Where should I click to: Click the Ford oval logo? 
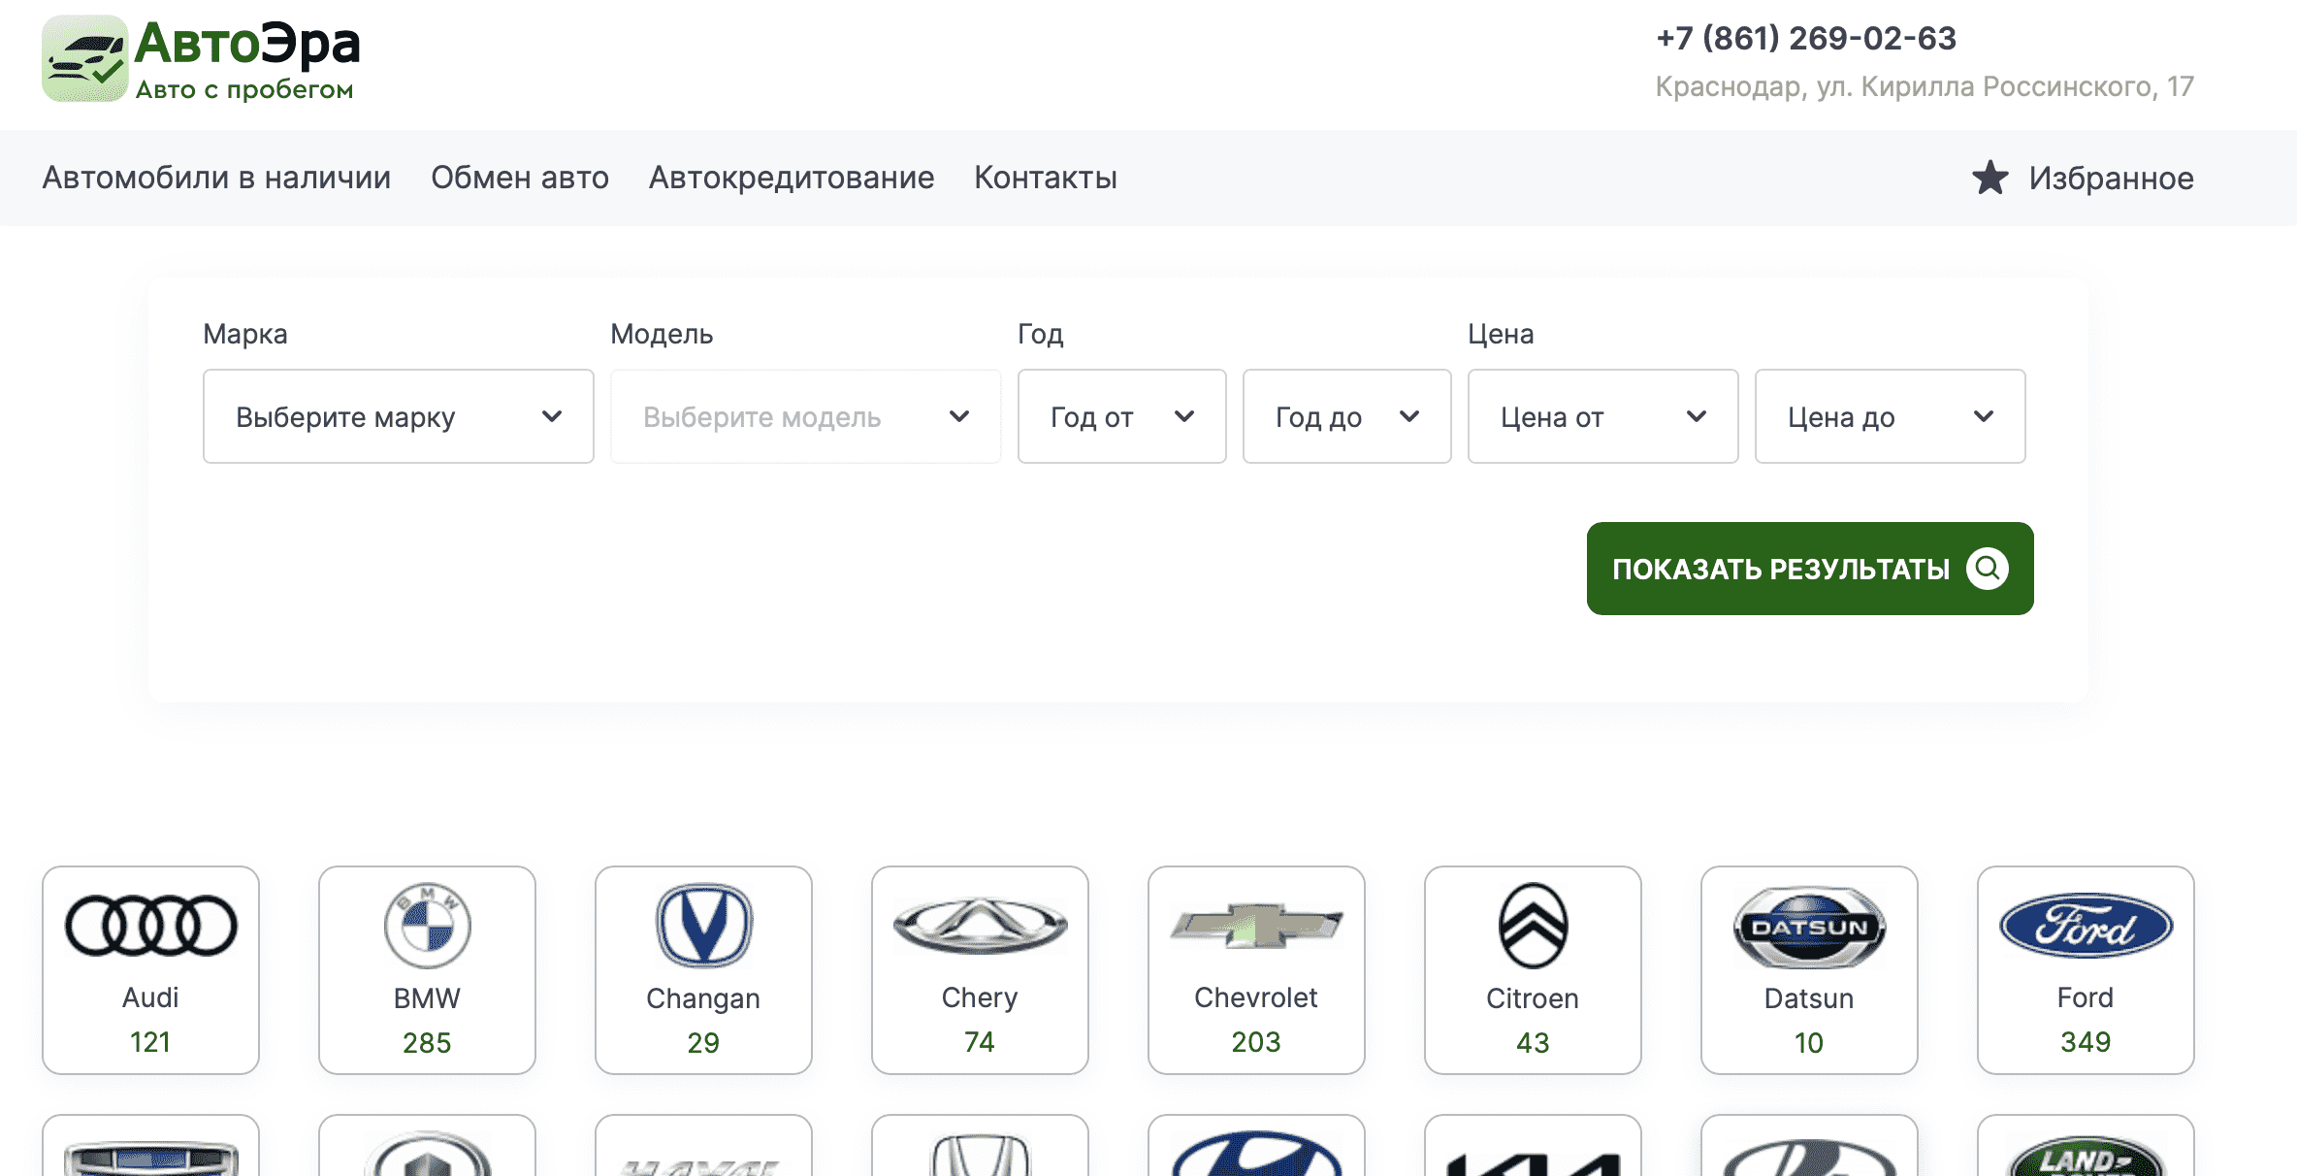[x=2086, y=926]
